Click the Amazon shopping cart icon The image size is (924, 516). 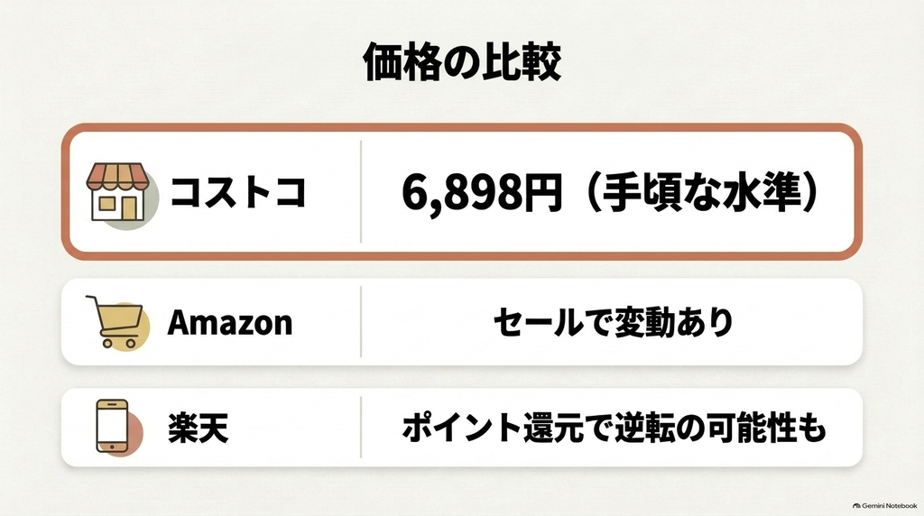pyautogui.click(x=115, y=322)
